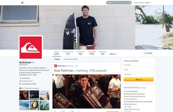Screen dimensions: 173x112
Task: Retweet the Koa Rothman tweet
Action: [x=61, y=111]
